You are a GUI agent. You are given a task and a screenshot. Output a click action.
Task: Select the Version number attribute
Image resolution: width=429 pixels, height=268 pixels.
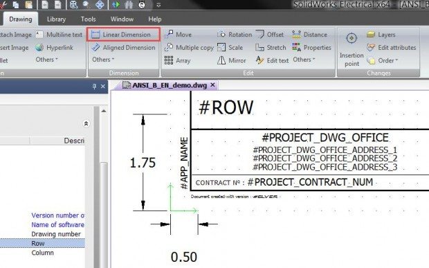tap(57, 215)
